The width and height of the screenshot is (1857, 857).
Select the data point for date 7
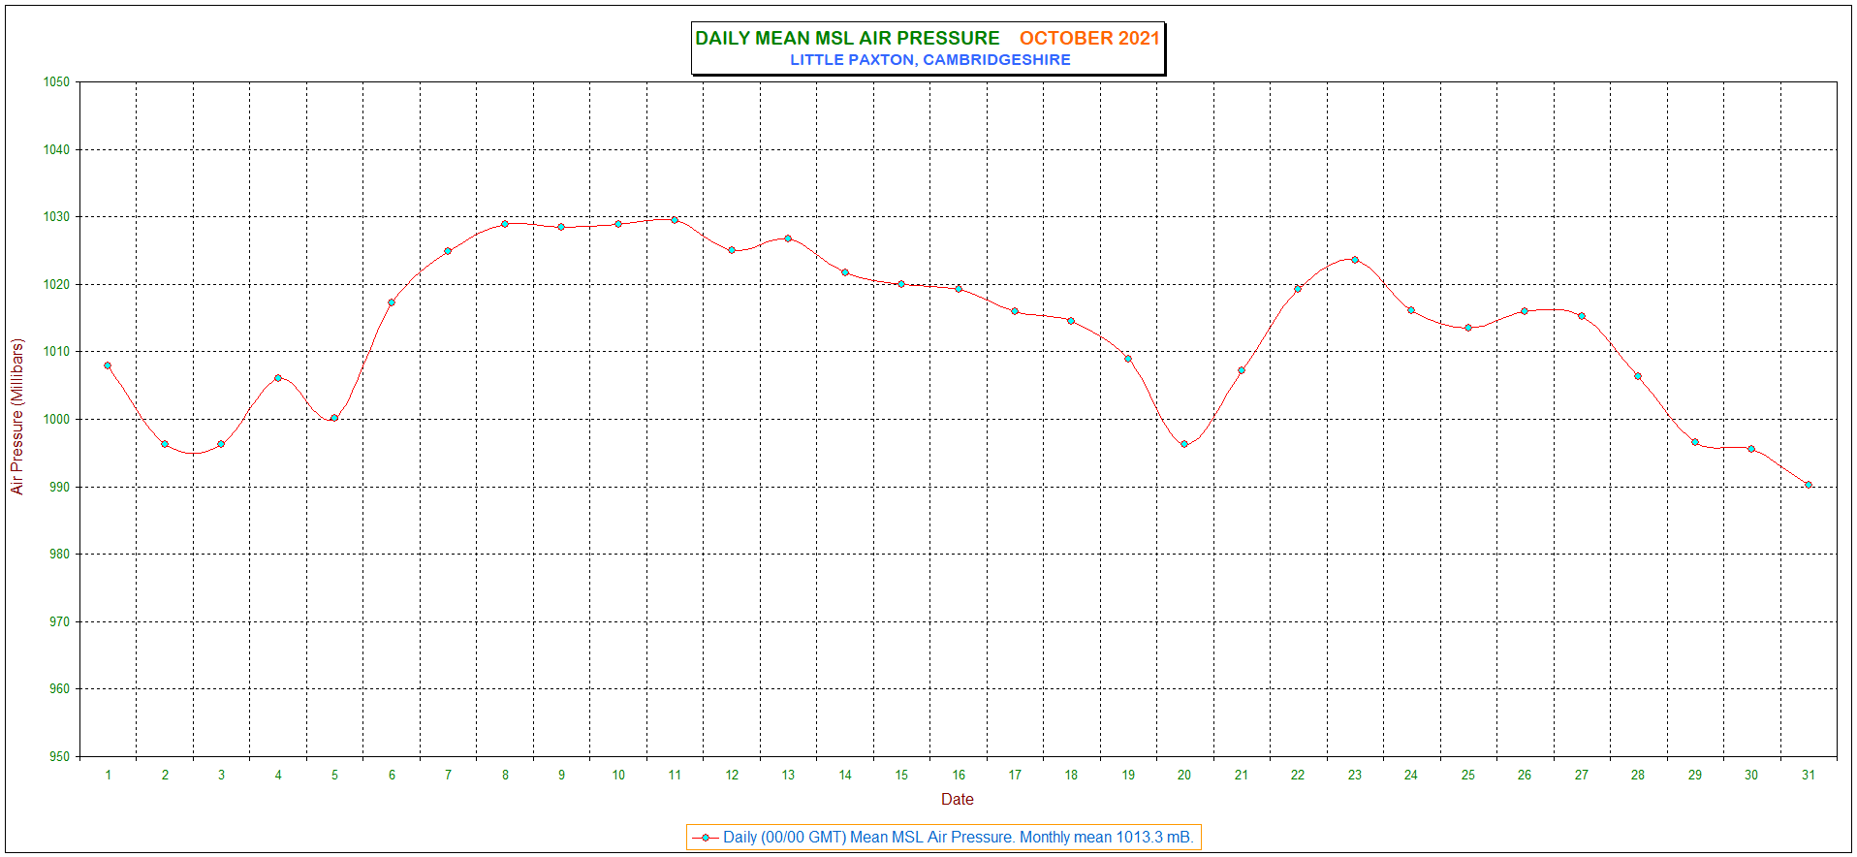pos(448,251)
